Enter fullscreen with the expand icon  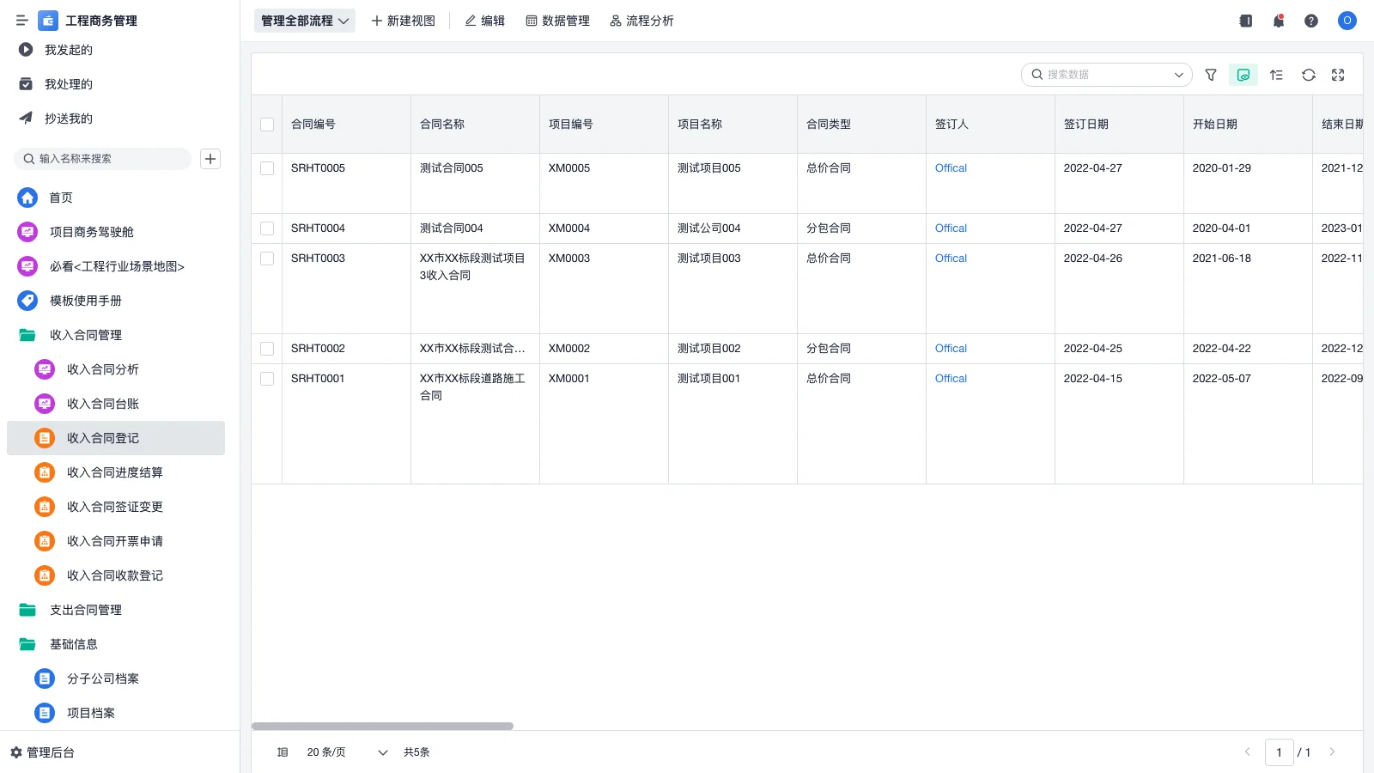[1338, 75]
